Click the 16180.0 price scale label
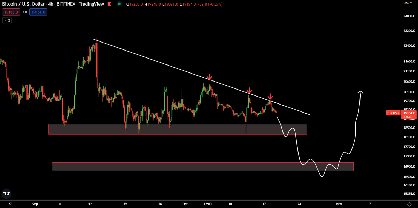The image size is (418, 208). (x=410, y=186)
